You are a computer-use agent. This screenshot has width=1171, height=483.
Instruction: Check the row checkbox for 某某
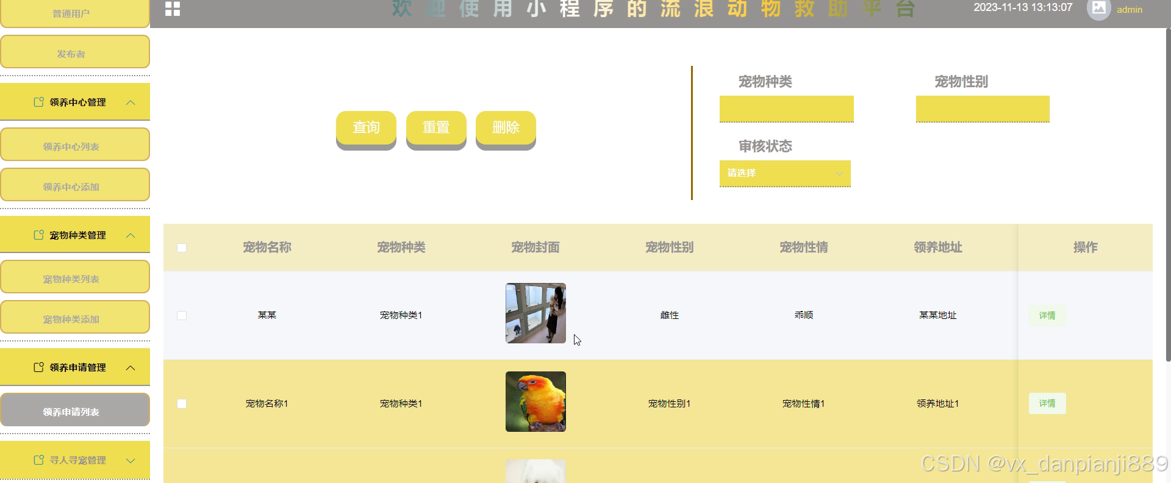182,315
